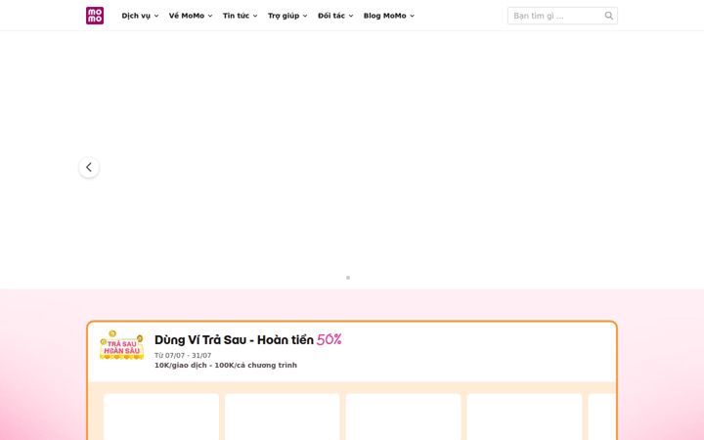This screenshot has width=704, height=440.
Task: Go to previous banner slide arrow
Action: pyautogui.click(x=89, y=167)
